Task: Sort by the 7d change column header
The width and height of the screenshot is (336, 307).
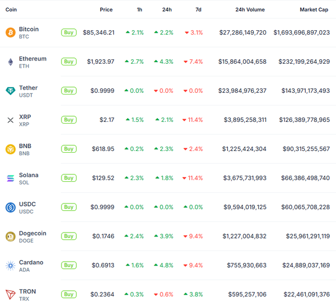Action: pyautogui.click(x=198, y=10)
